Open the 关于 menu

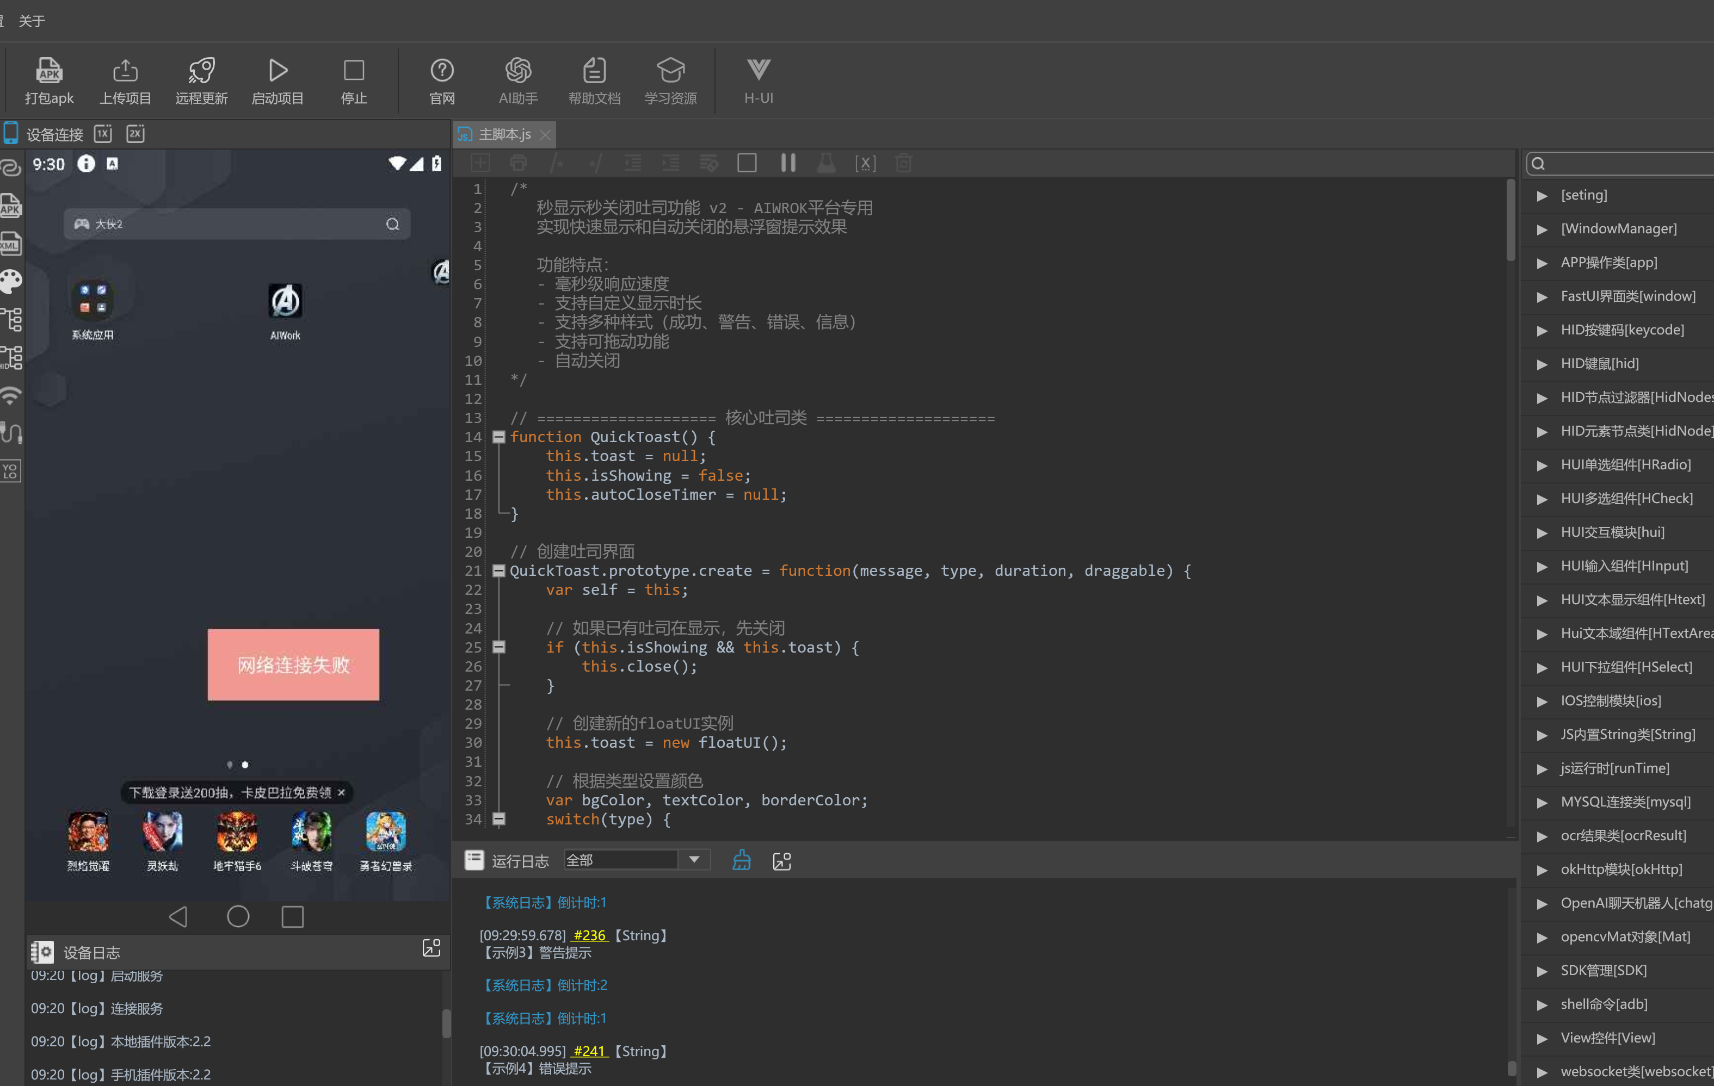tap(32, 21)
